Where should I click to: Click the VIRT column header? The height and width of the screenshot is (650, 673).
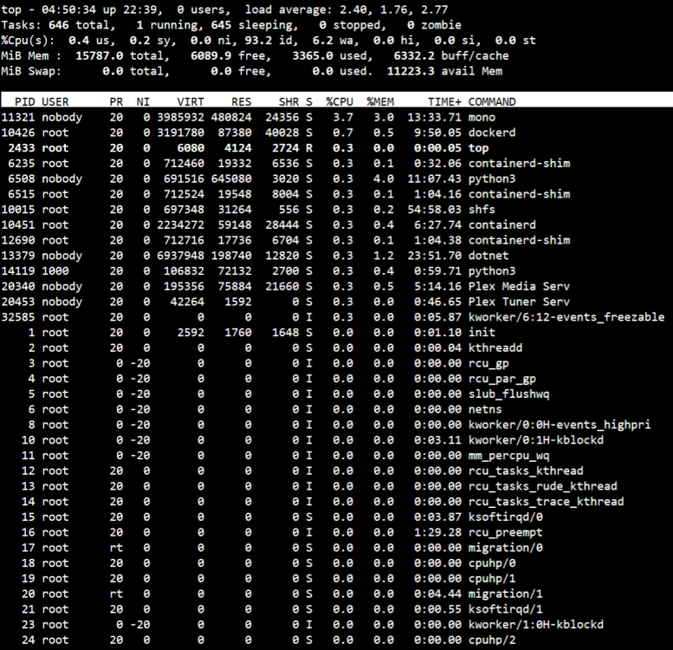tap(191, 101)
